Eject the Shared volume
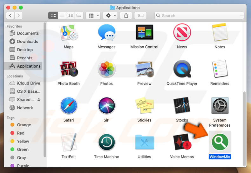The width and height of the screenshot is (251, 173). point(39,99)
